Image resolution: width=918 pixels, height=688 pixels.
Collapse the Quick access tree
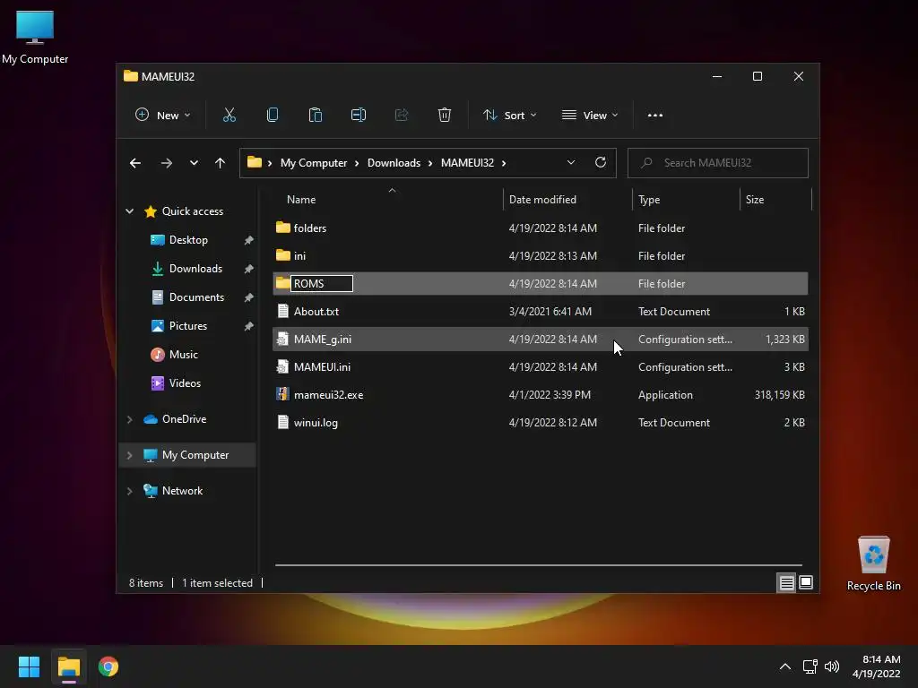[x=129, y=211]
